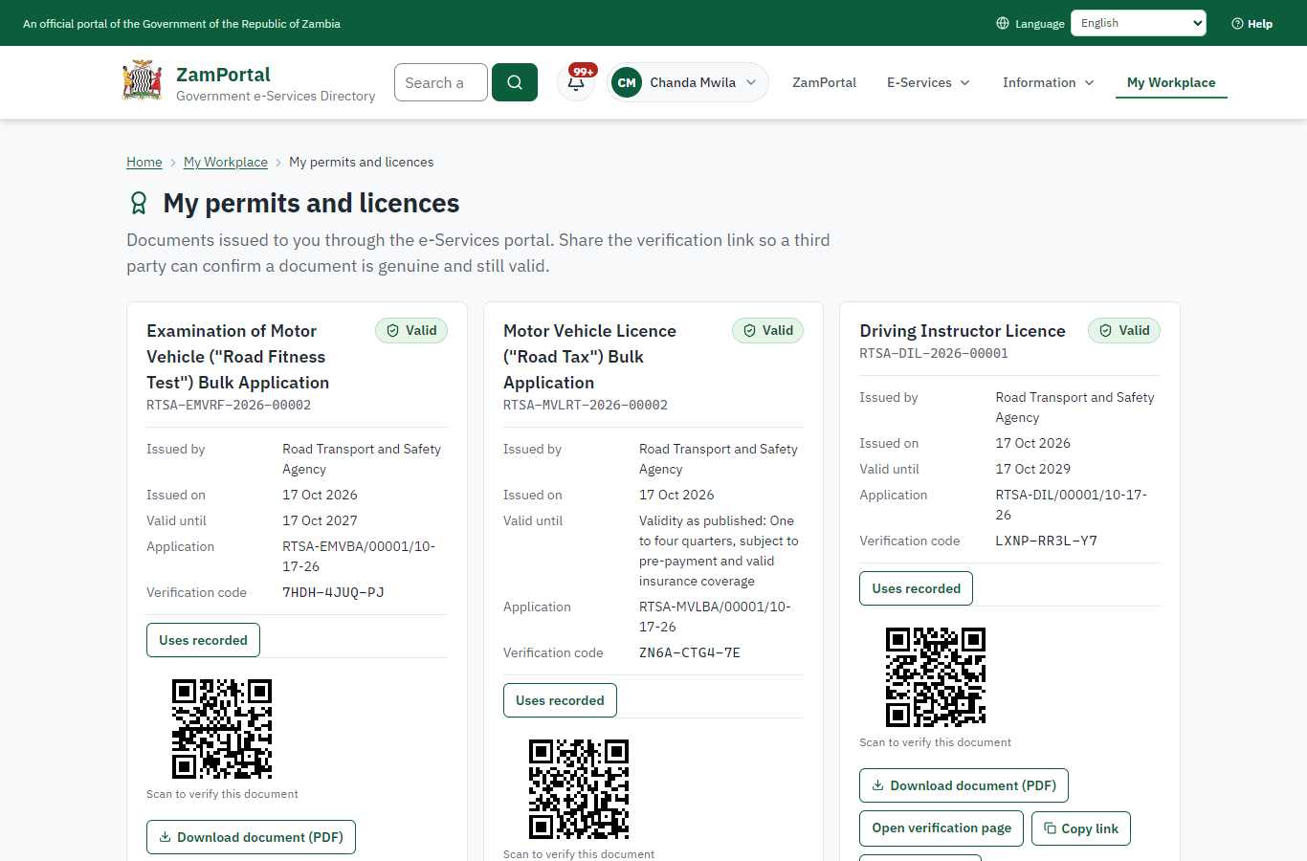Click the Help question mark icon
1307x861 pixels.
point(1237,24)
